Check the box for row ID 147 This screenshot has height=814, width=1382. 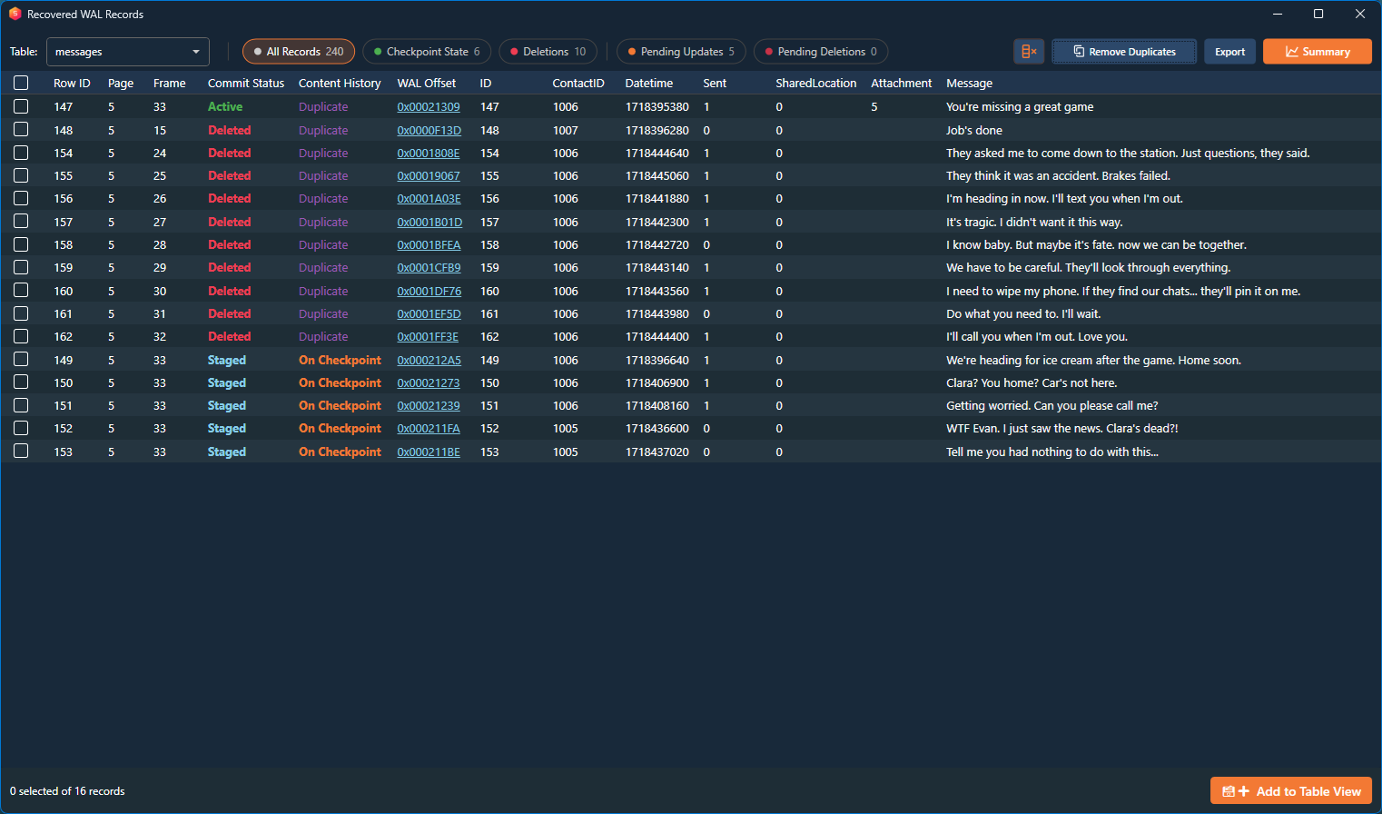pyautogui.click(x=21, y=106)
